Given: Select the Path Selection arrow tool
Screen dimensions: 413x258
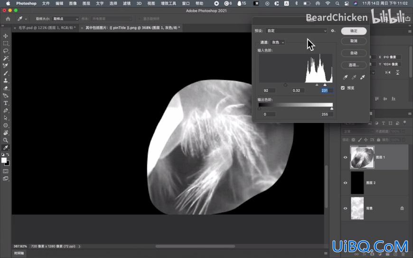Looking at the screenshot, I should [6, 118].
